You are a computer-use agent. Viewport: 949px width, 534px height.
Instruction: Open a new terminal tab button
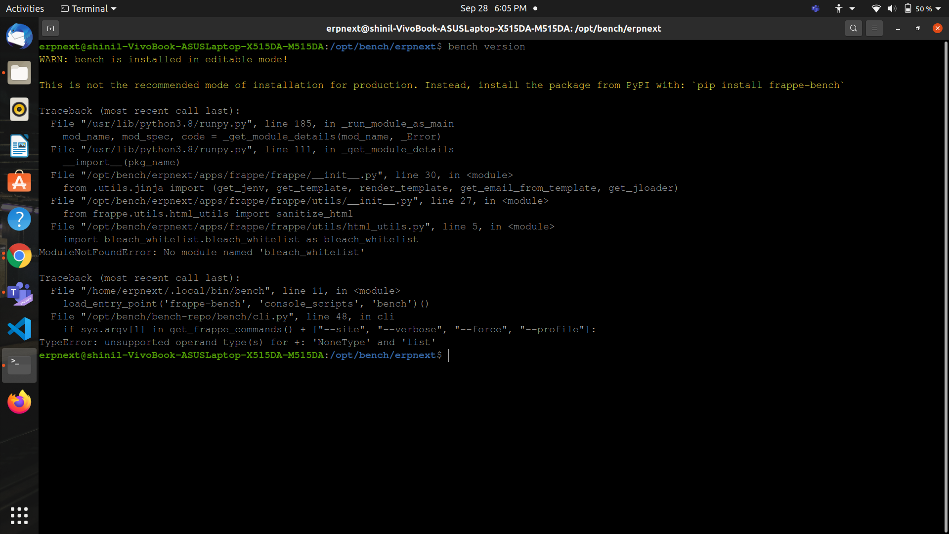coord(50,28)
